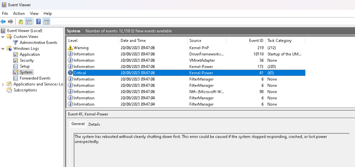Click the VMnetAdapter source cell
This screenshot has height=167, width=355.
click(202, 60)
